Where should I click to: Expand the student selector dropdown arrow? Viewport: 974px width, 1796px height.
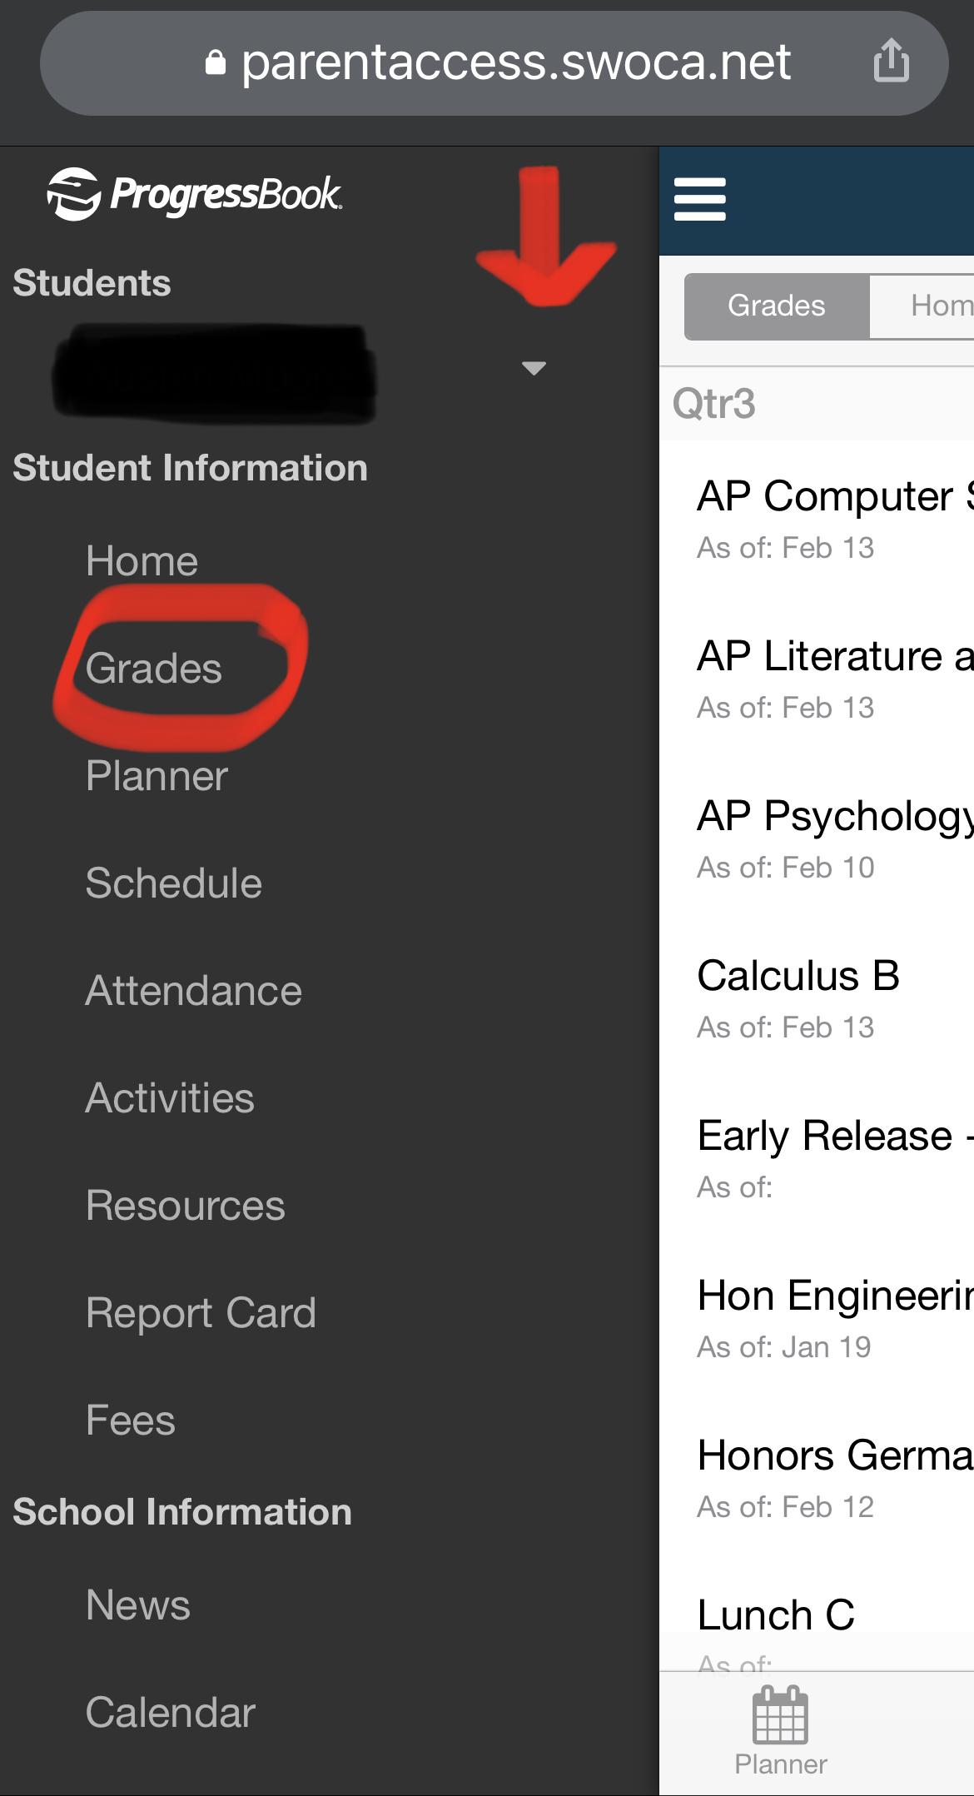pos(534,367)
